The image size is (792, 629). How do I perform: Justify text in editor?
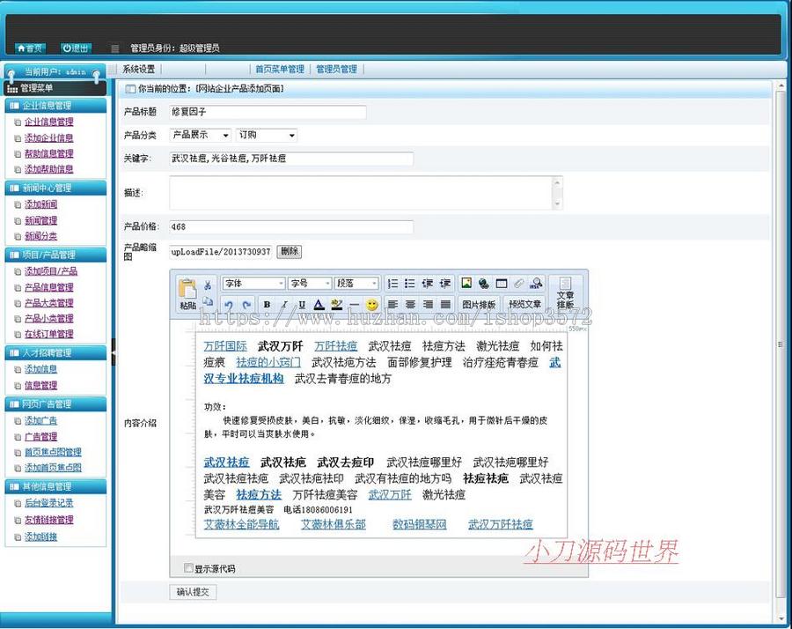(445, 305)
